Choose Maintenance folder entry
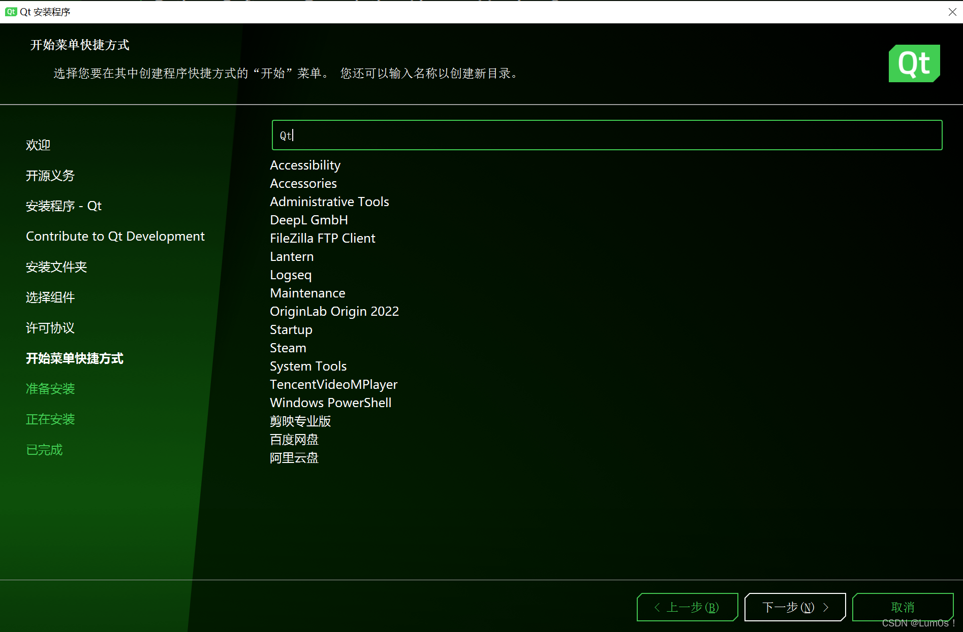 click(307, 293)
